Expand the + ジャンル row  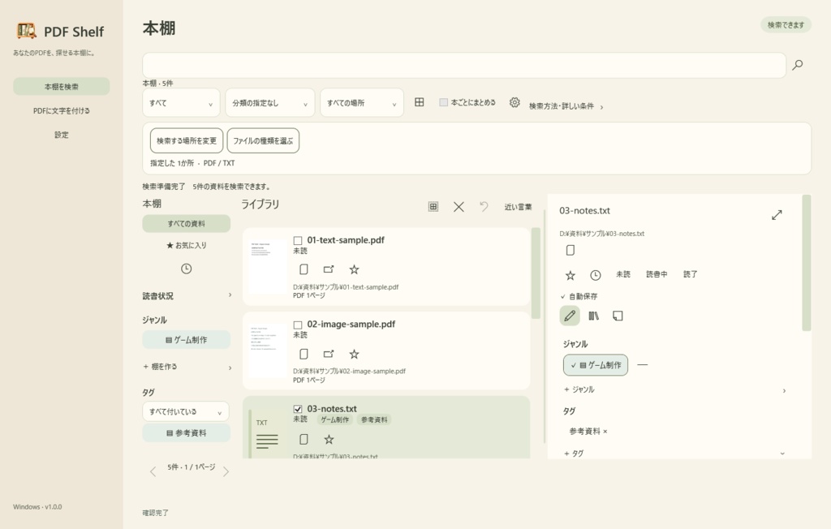point(674,389)
